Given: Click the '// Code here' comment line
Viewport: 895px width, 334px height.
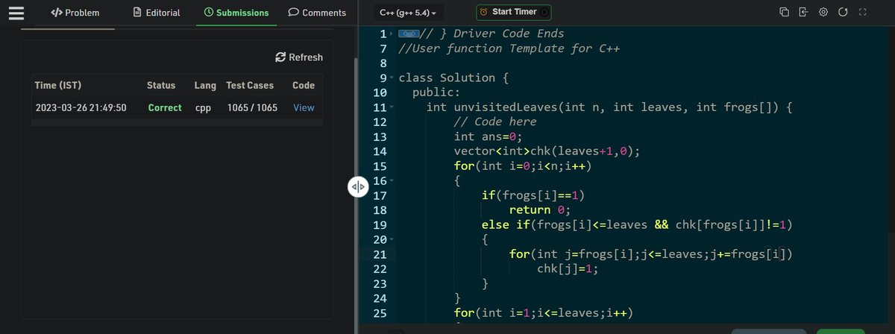Looking at the screenshot, I should click(x=495, y=122).
